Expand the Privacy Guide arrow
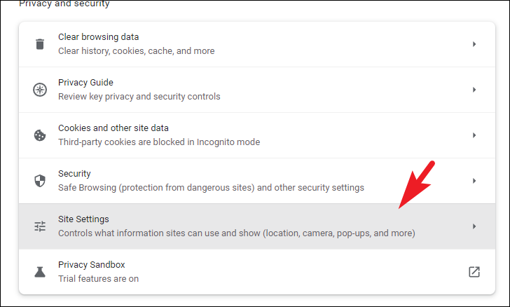510x307 pixels. click(474, 90)
